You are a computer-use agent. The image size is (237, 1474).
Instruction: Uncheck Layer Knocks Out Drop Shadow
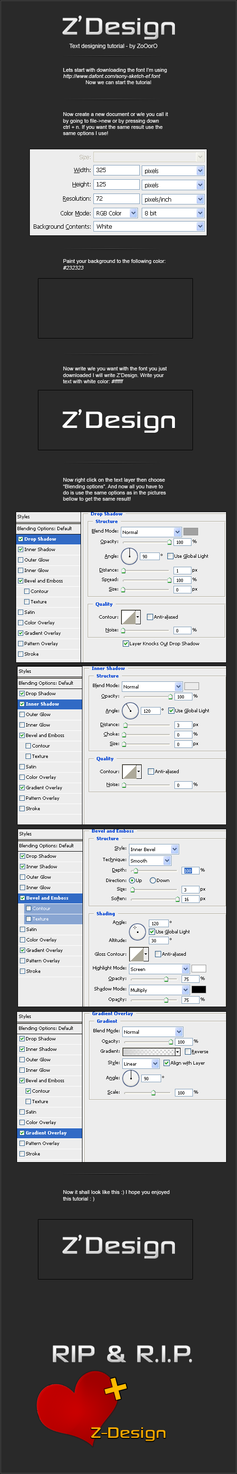coord(126,643)
